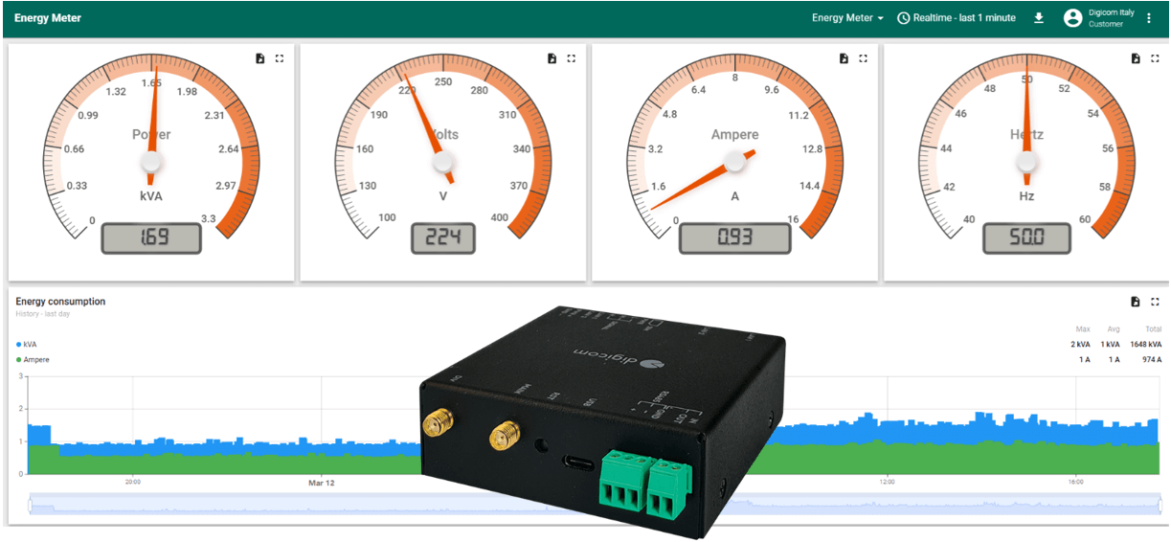Image resolution: width=1171 pixels, height=542 pixels.
Task: Open the three-dot menu in the header
Action: pos(1149,18)
